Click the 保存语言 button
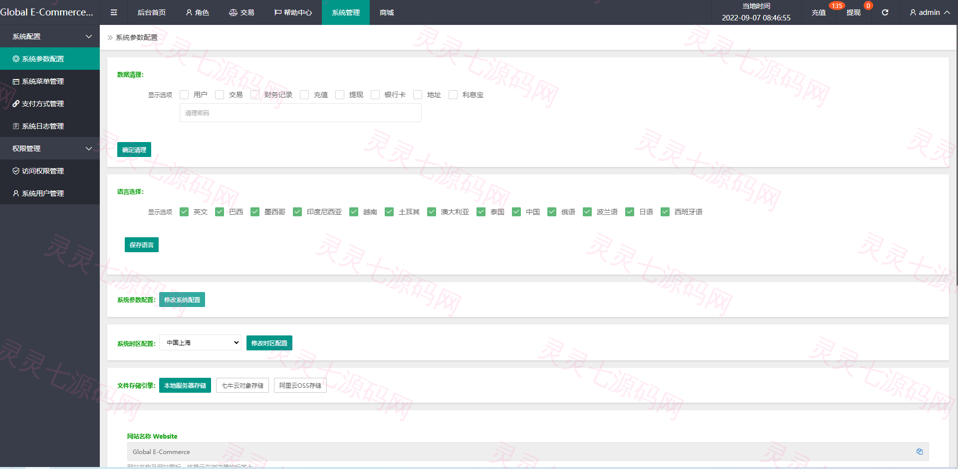Screen dimensions: 958x469 (142, 245)
